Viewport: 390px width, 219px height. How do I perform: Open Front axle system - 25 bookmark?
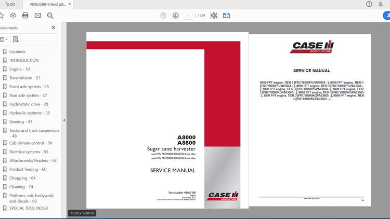29,87
